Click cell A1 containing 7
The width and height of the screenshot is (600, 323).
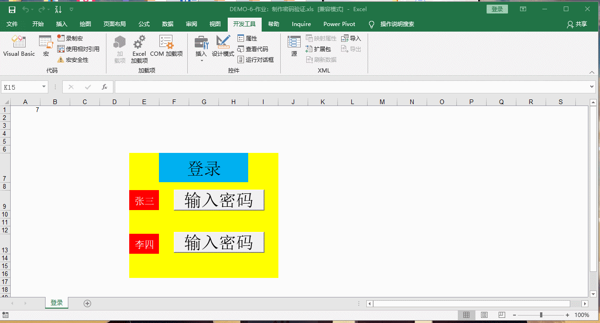(x=25, y=110)
